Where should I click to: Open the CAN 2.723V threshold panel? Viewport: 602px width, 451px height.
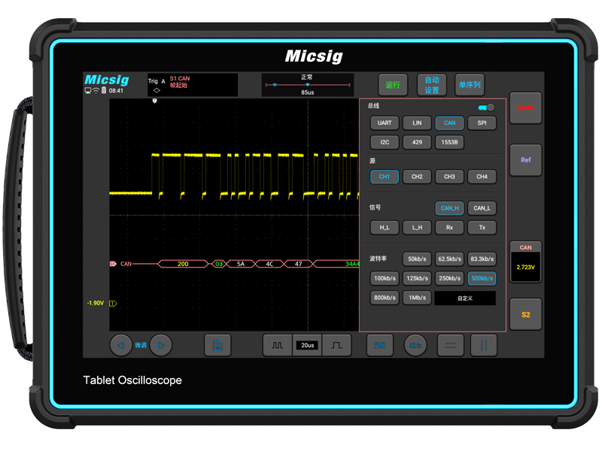525,262
